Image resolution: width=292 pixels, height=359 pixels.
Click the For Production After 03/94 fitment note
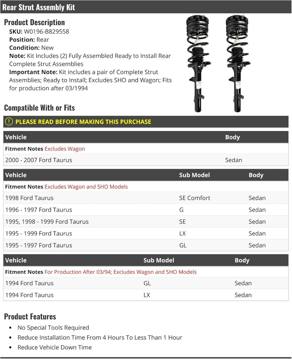tap(121, 272)
